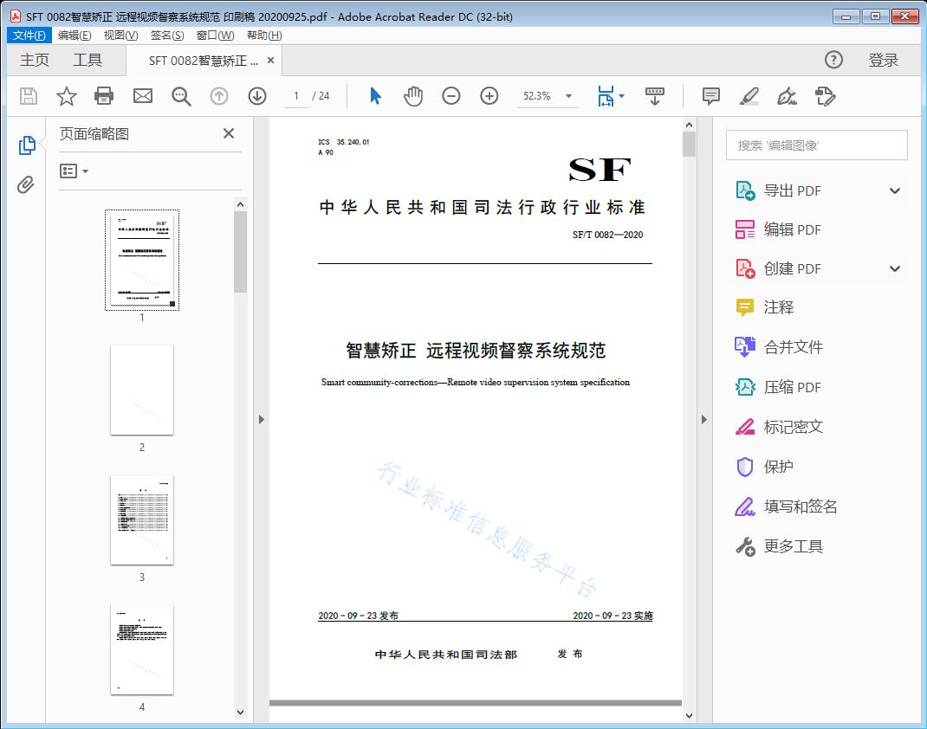Go to next page arrow
Screen dimensions: 927x729
pyautogui.click(x=257, y=96)
